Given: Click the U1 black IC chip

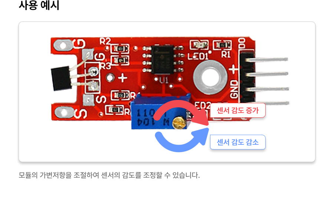Looking at the screenshot, I should 162,60.
